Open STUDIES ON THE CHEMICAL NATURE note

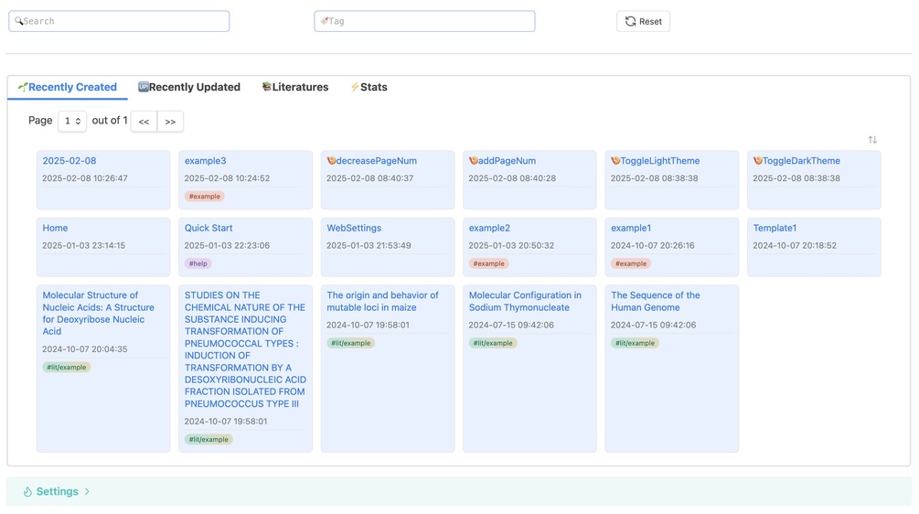(245, 349)
